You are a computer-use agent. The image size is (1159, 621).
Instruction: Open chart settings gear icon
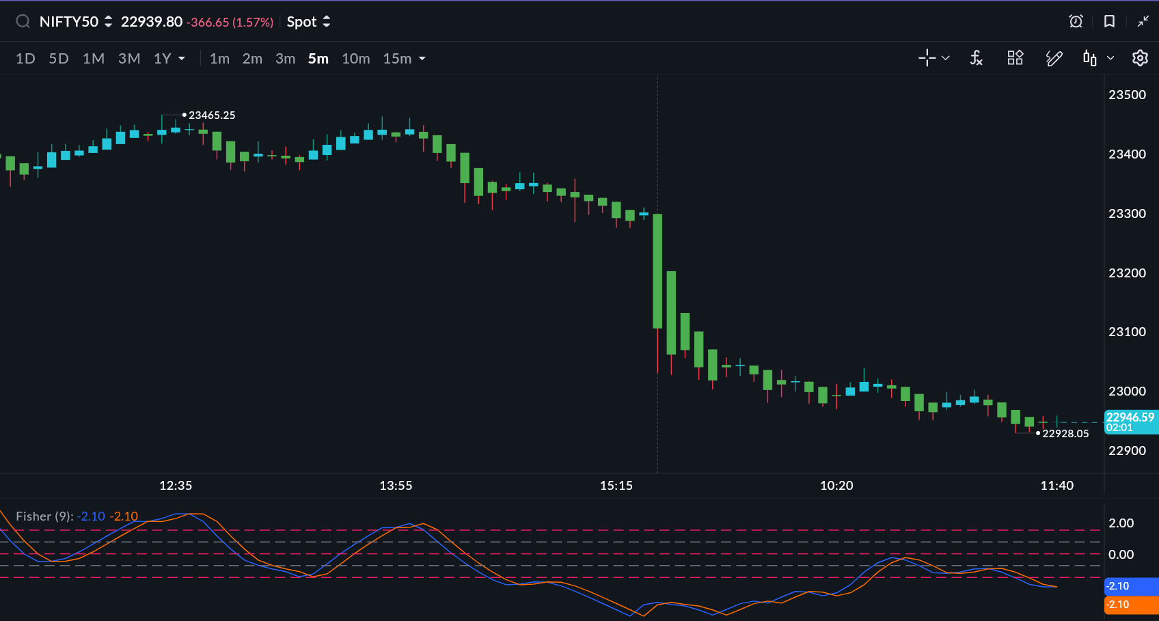pyautogui.click(x=1139, y=59)
